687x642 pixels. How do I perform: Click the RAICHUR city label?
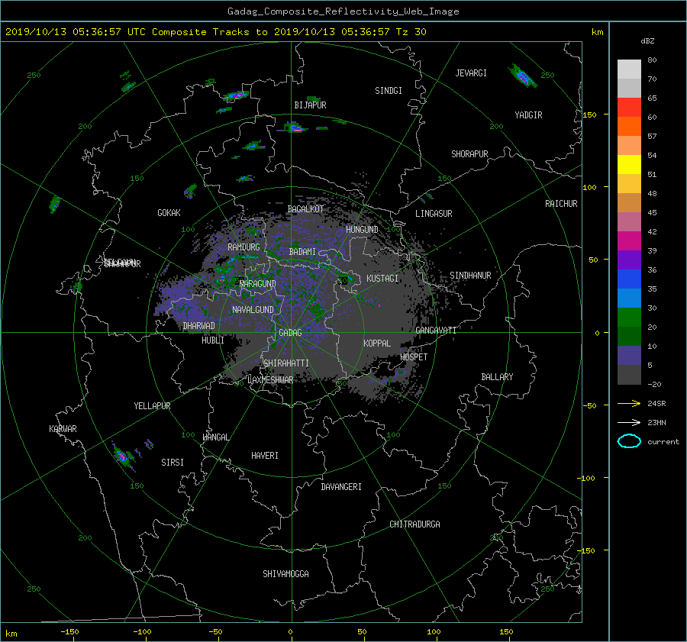(561, 204)
